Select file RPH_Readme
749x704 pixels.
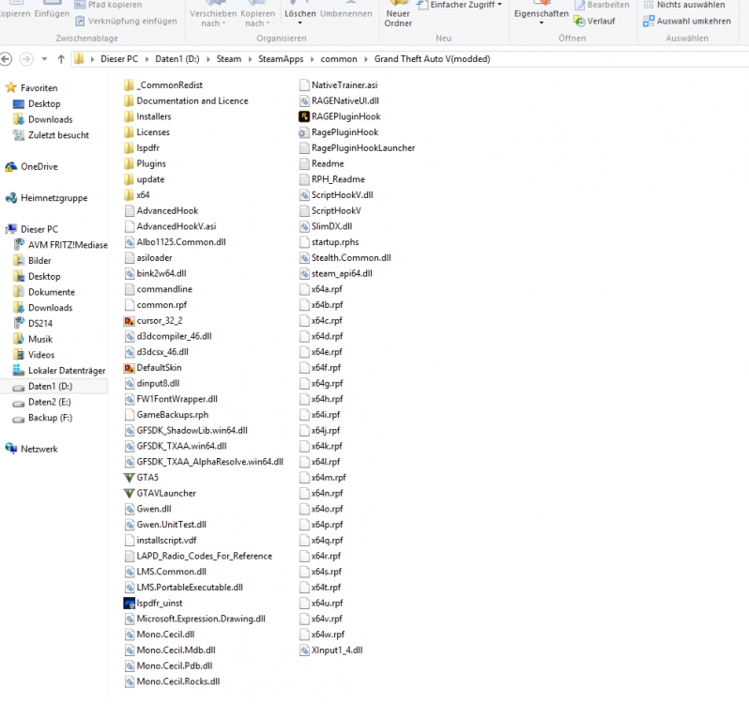click(332, 179)
